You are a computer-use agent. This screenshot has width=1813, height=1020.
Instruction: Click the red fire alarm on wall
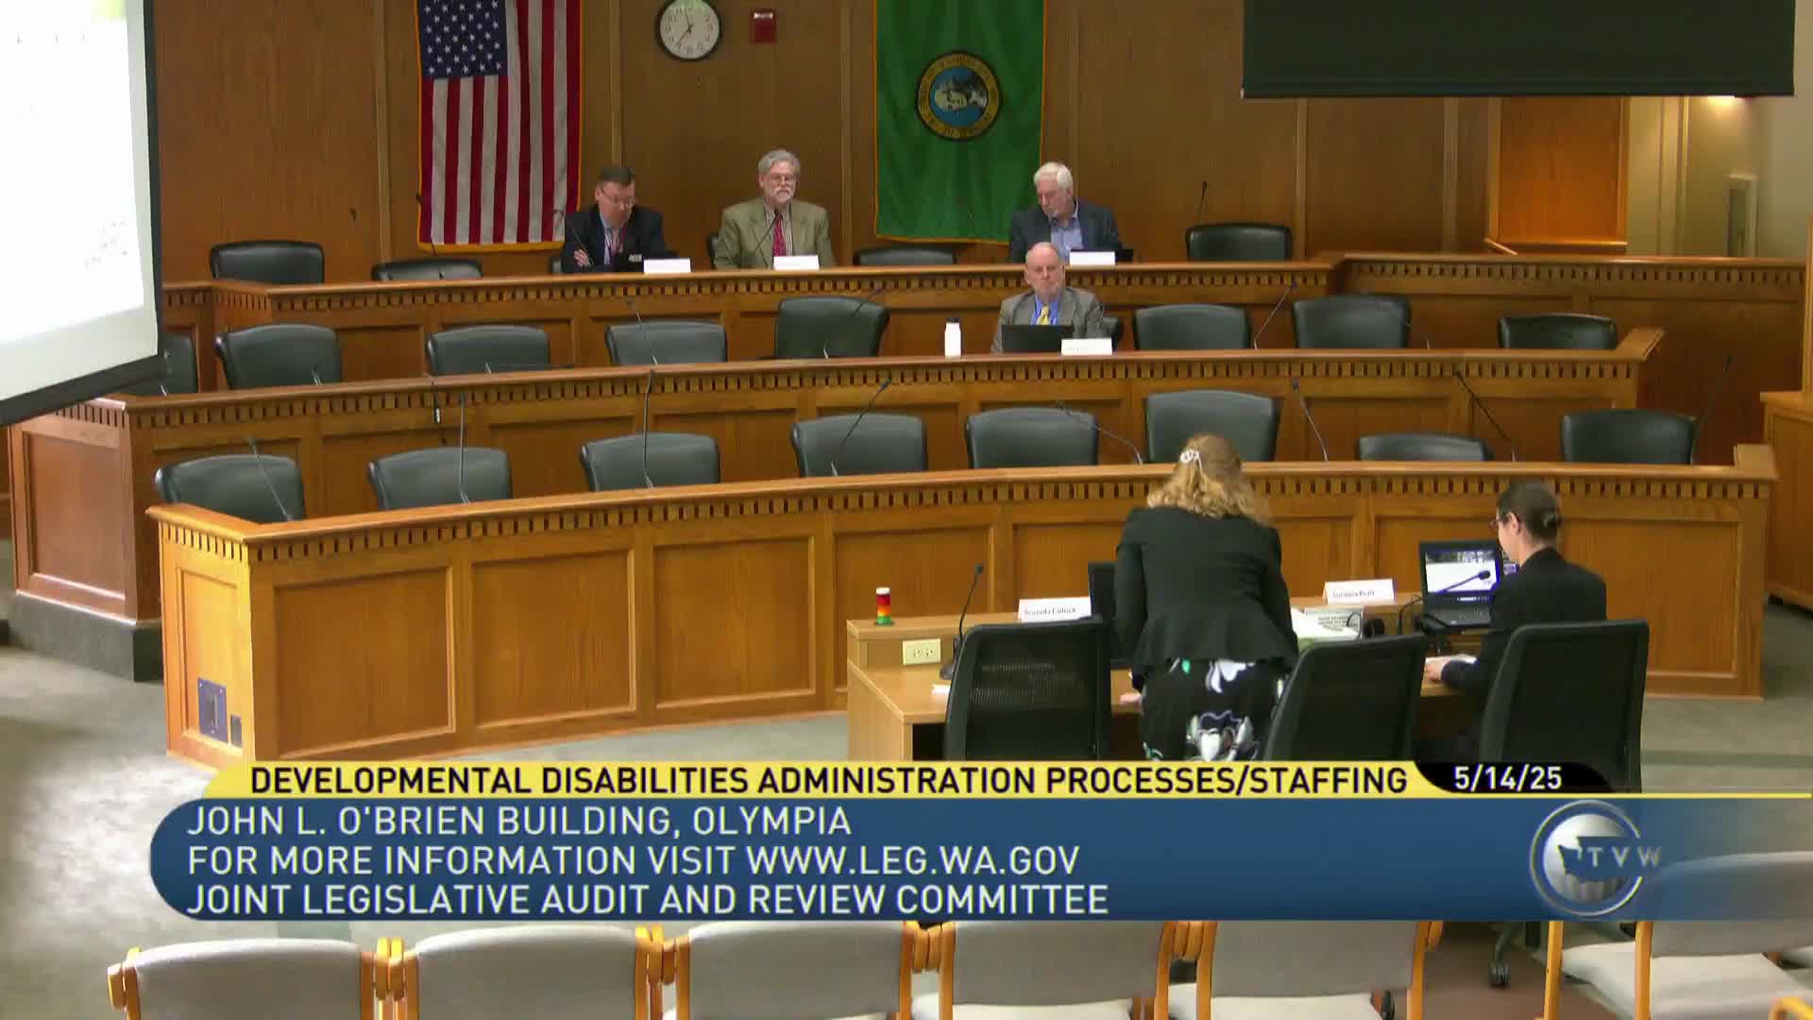(x=762, y=26)
